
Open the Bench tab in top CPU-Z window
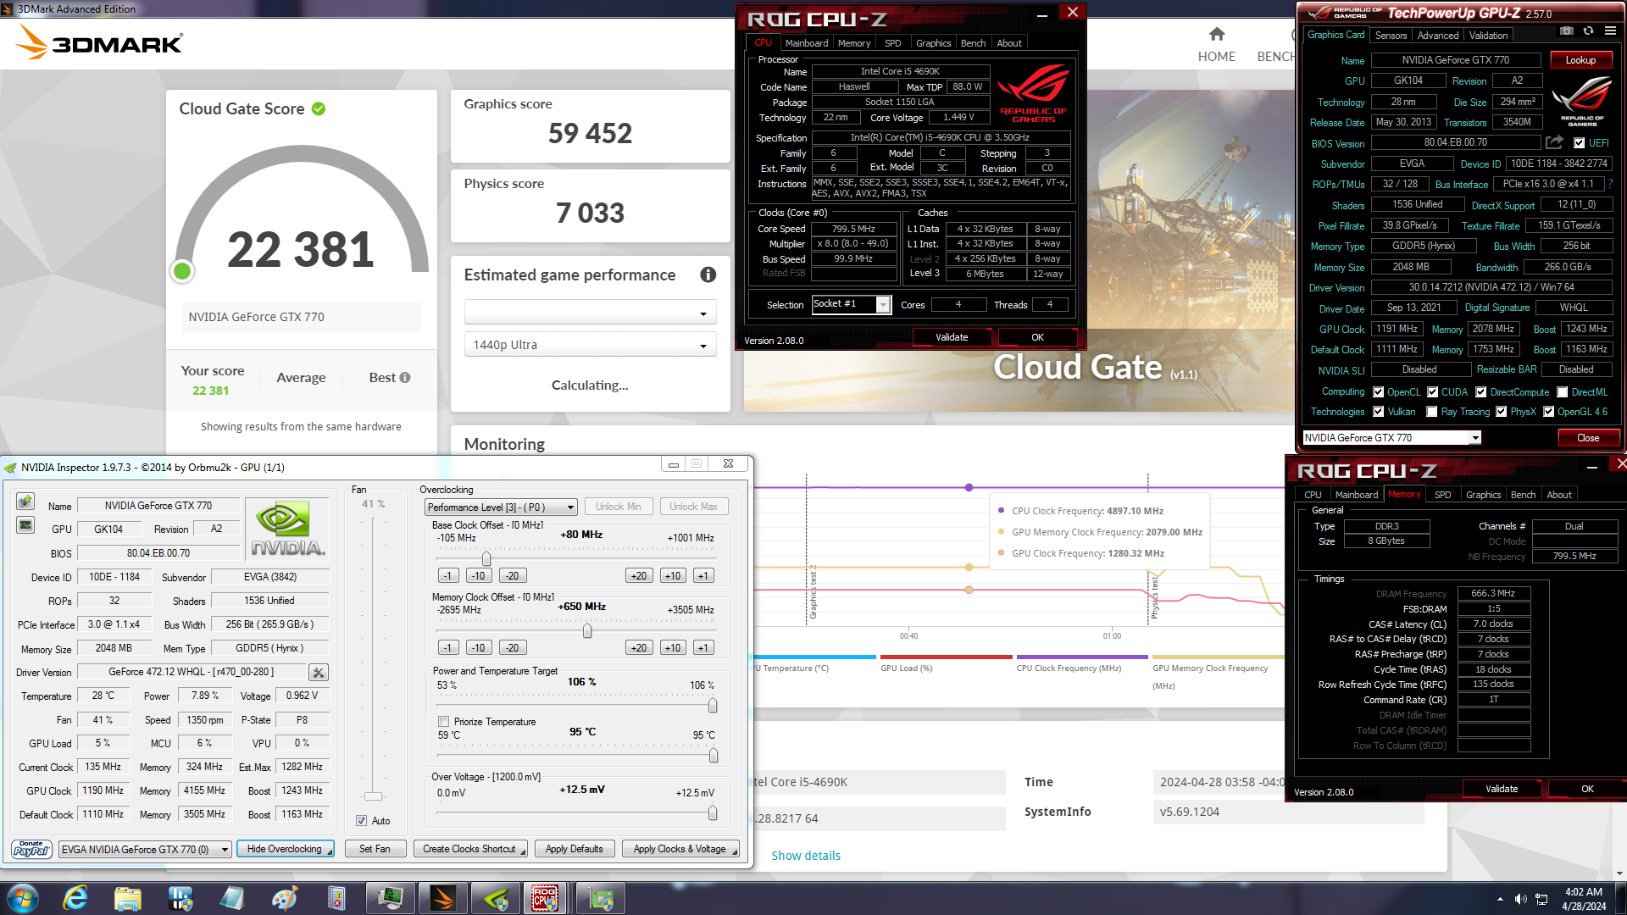click(x=973, y=43)
